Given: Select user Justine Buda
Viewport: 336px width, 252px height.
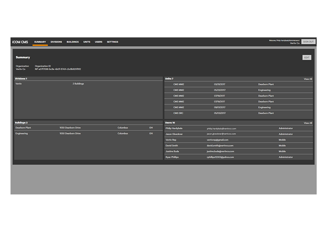Looking at the screenshot, I should point(239,152).
